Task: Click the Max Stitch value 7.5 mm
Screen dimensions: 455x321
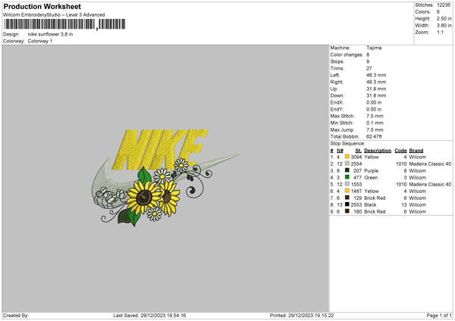Action: tap(375, 116)
